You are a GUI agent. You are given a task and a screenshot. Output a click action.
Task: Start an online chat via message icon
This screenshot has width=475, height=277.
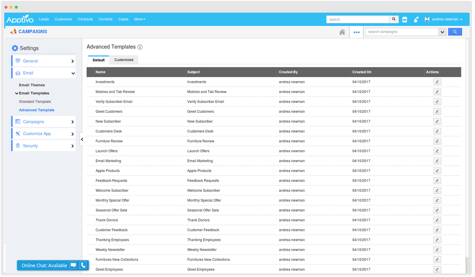click(x=73, y=265)
